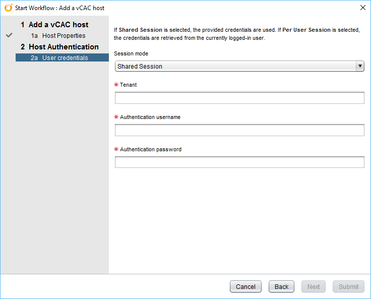Click into the Authentication username field
Image resolution: width=371 pixels, height=299 pixels.
(x=239, y=130)
